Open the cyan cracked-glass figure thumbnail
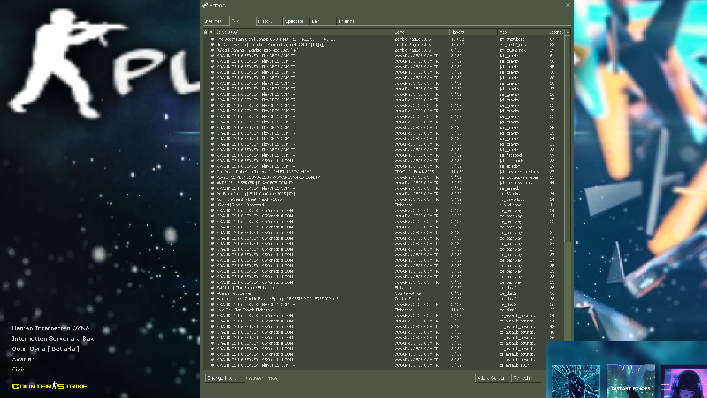707x398 pixels. pos(576,381)
